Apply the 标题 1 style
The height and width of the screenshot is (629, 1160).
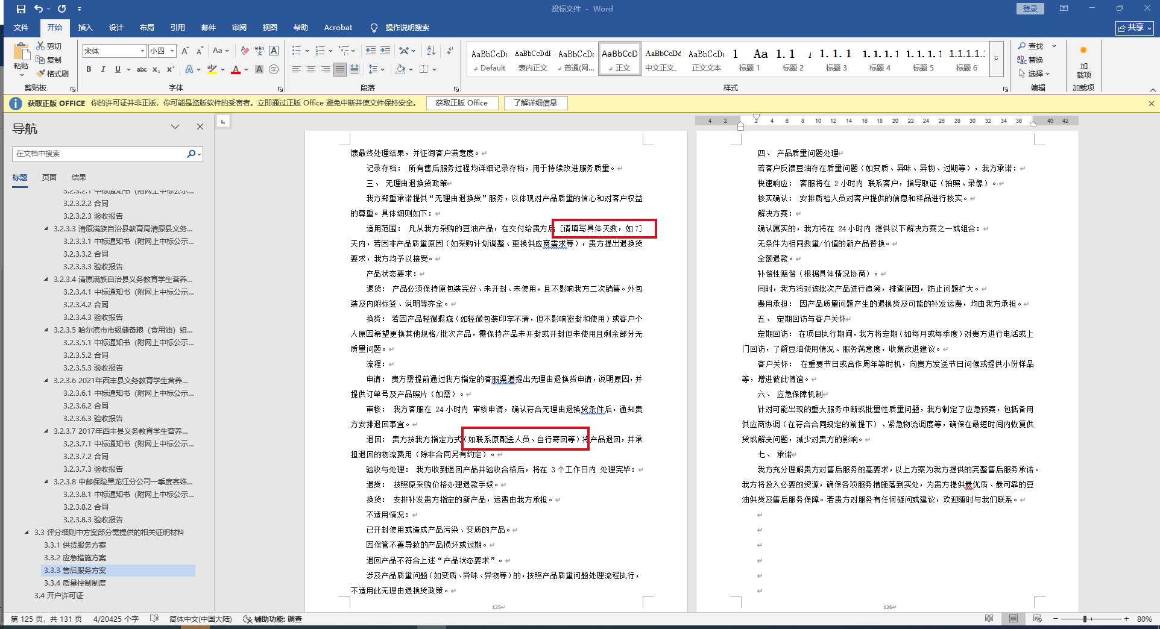[749, 59]
